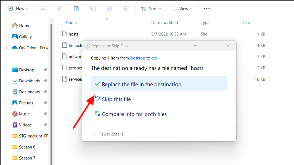Open the View dropdown
Screen dimensions: 294x165
181,9
